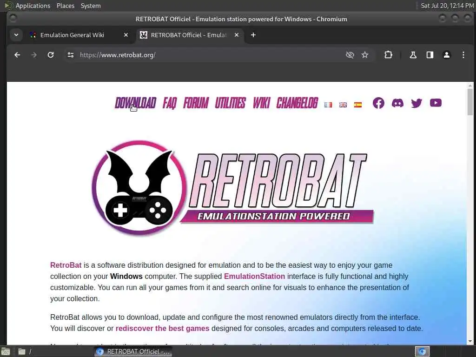Open the DOWNLOAD page link
Image resolution: width=476 pixels, height=357 pixels.
coord(135,103)
